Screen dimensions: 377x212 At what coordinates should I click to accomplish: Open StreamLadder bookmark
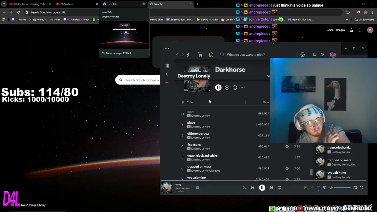tap(180, 20)
